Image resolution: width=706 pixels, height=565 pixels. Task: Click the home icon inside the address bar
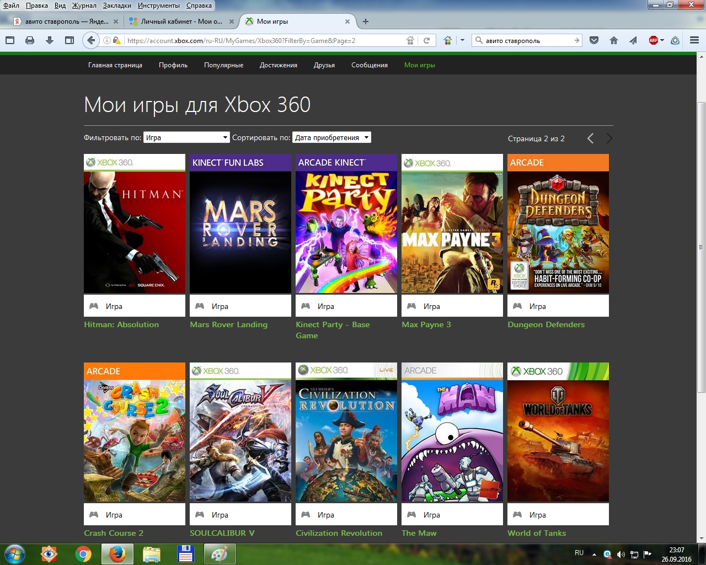pos(410,40)
